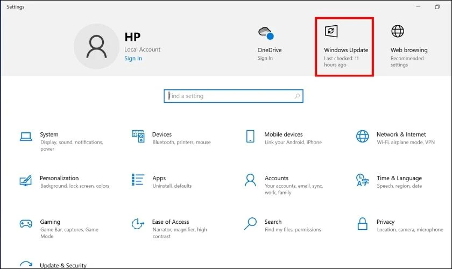This screenshot has height=269, width=452.
Task: Click Display, sound, notifications, power description
Action: click(72, 145)
